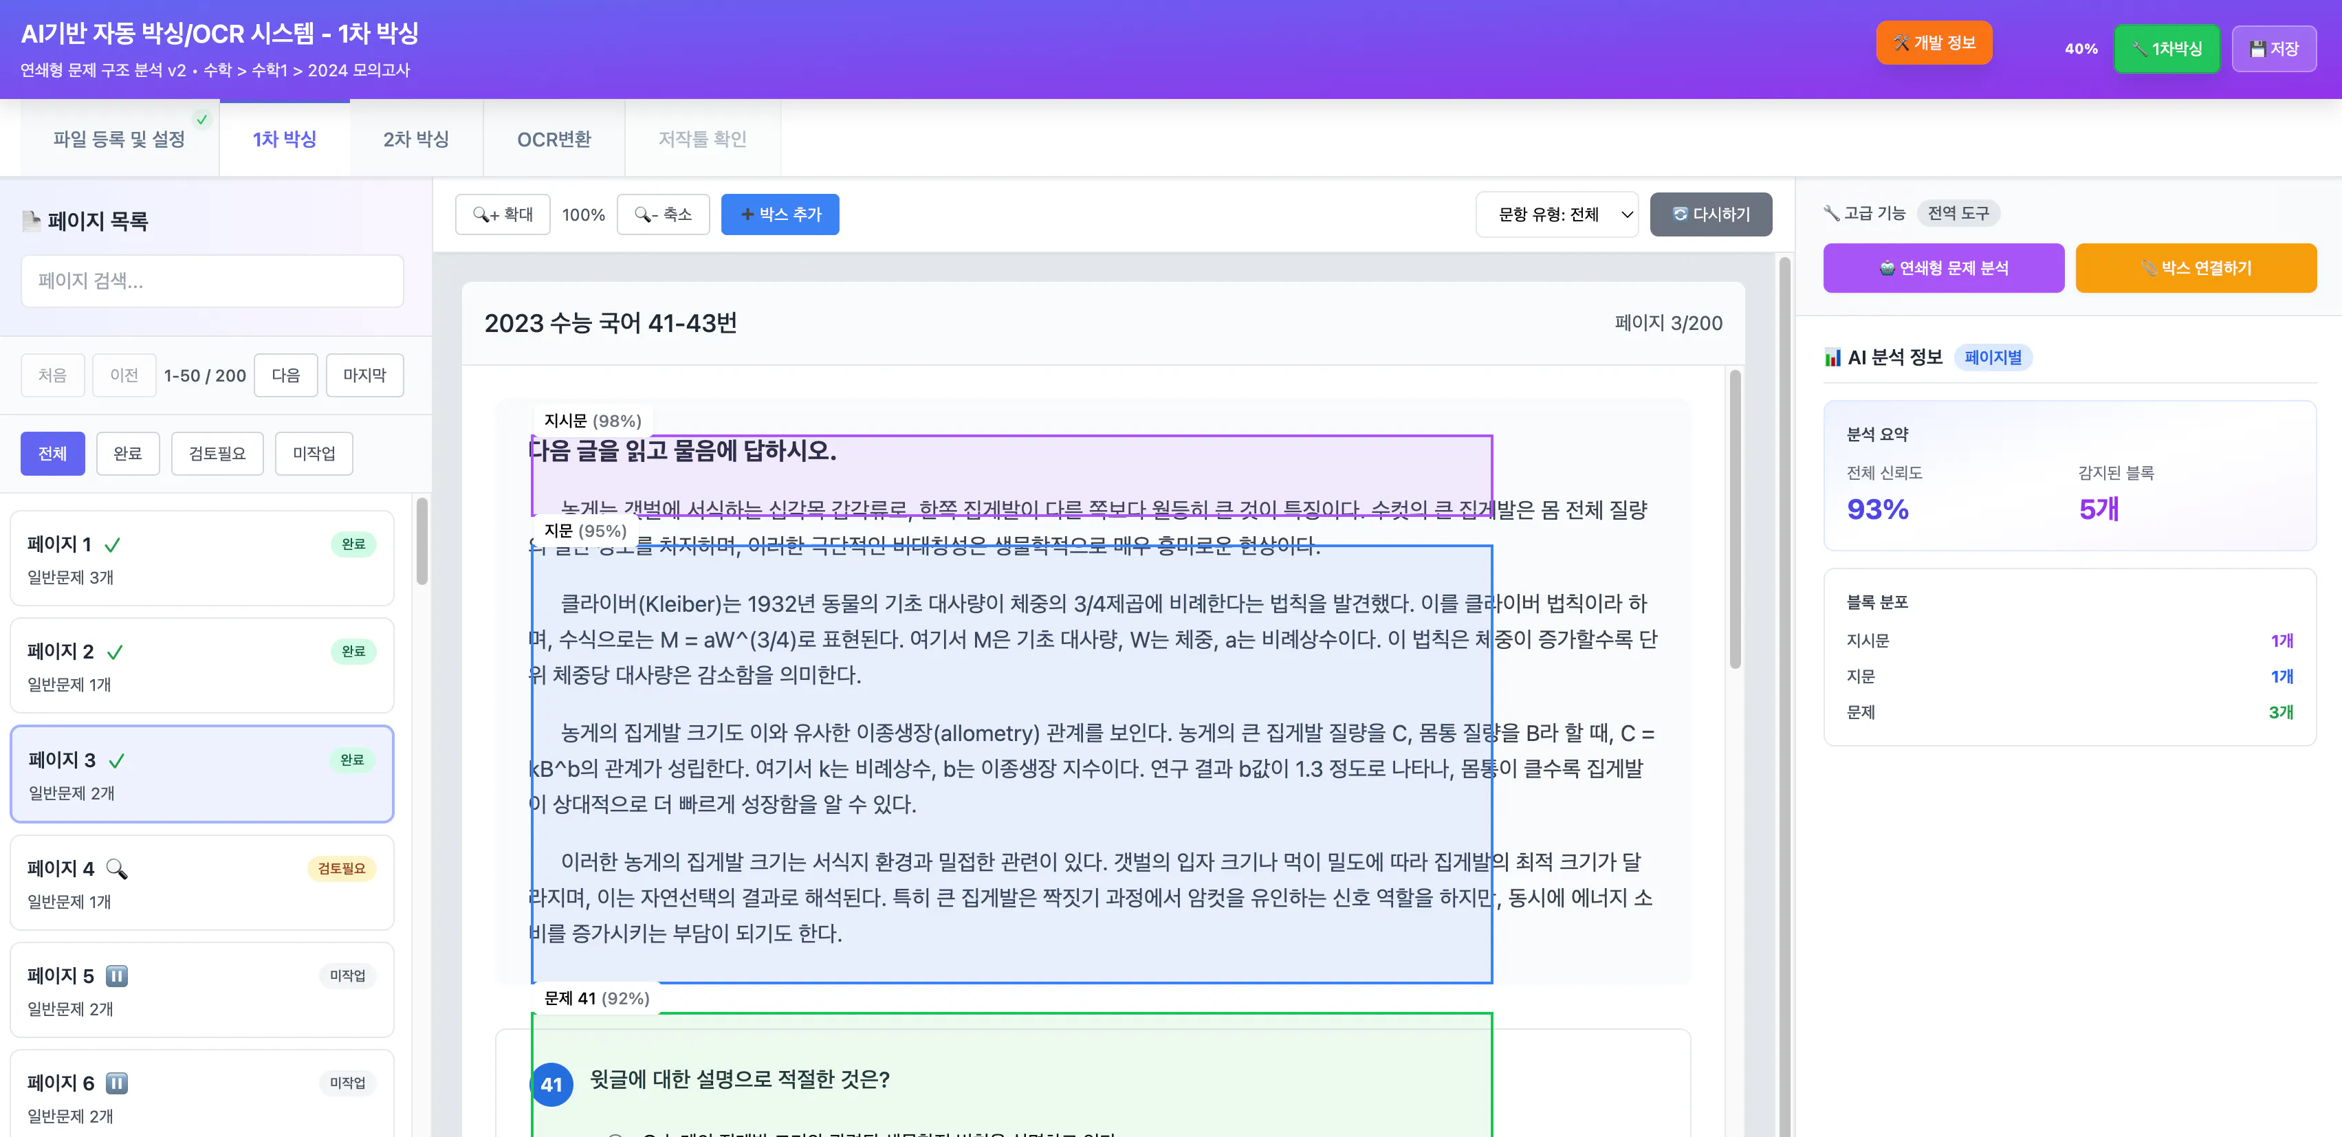Screen dimensions: 2342x1137
Task: Click the 개발 정보 button
Action: point(1933,43)
